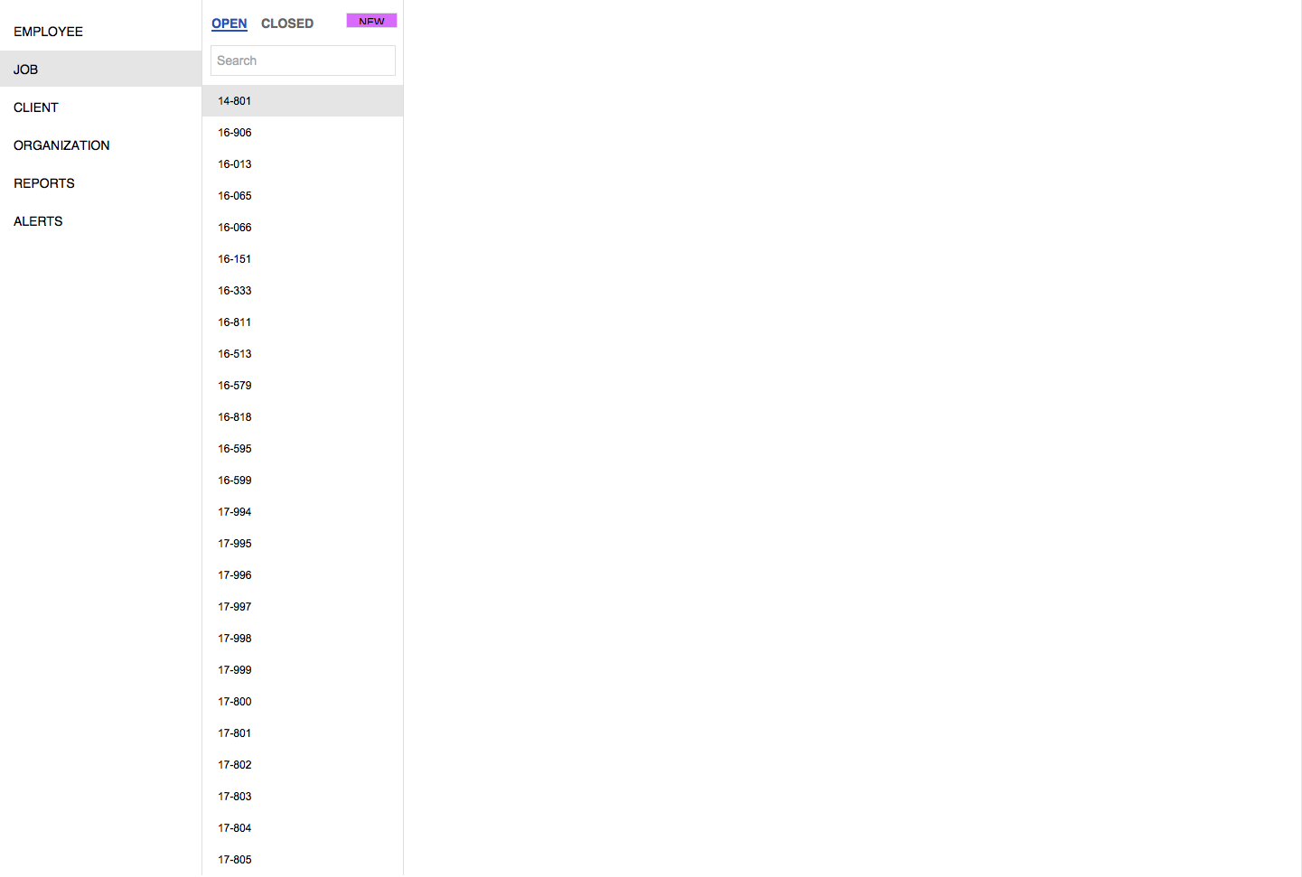Select job 14-801

tap(303, 101)
